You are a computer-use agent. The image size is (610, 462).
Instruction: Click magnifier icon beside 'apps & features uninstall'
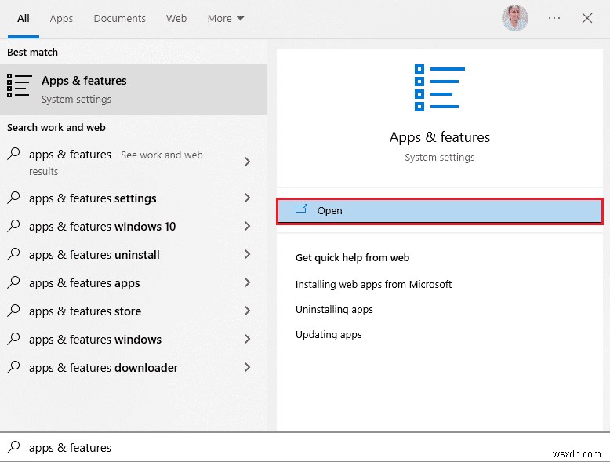[x=13, y=254]
